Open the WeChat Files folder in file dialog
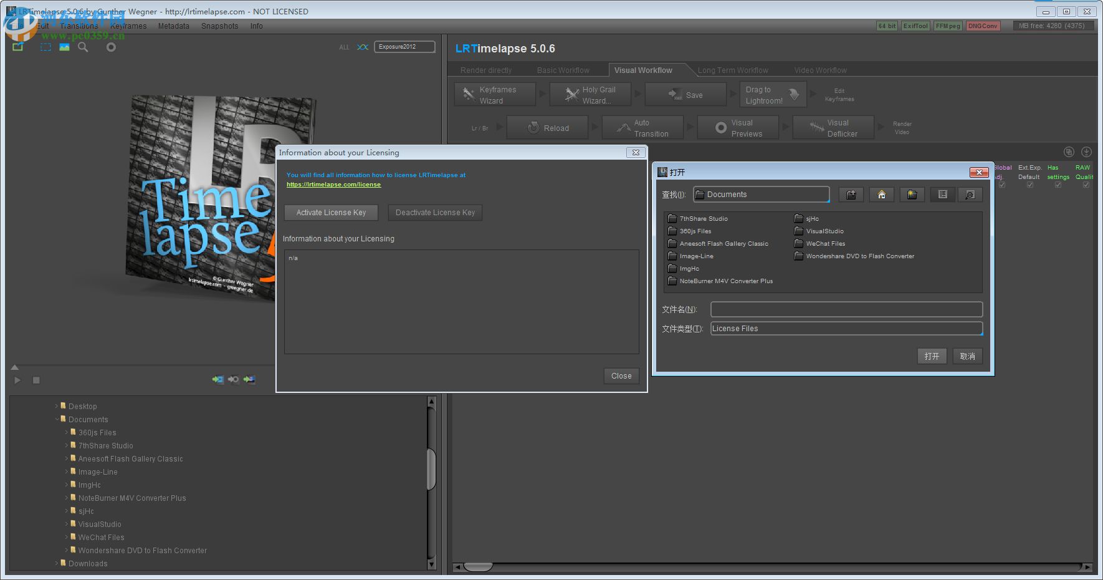 point(819,243)
